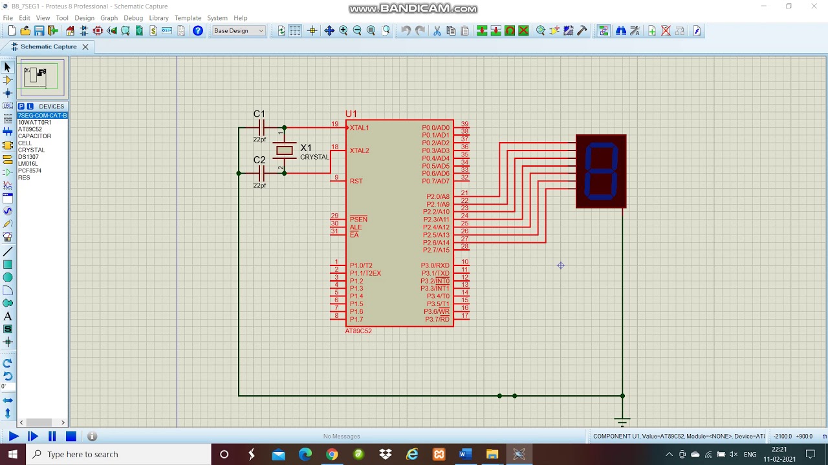Open PCB Layout via chip icon
This screenshot has width=828, height=465.
(x=98, y=31)
